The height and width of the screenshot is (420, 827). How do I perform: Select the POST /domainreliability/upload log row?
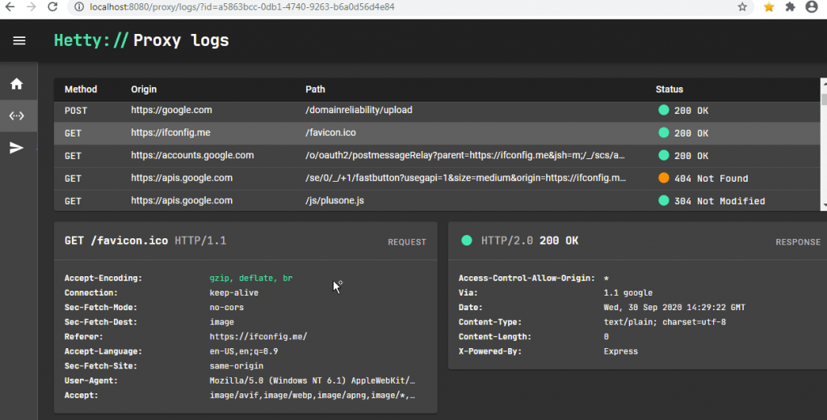click(x=437, y=111)
